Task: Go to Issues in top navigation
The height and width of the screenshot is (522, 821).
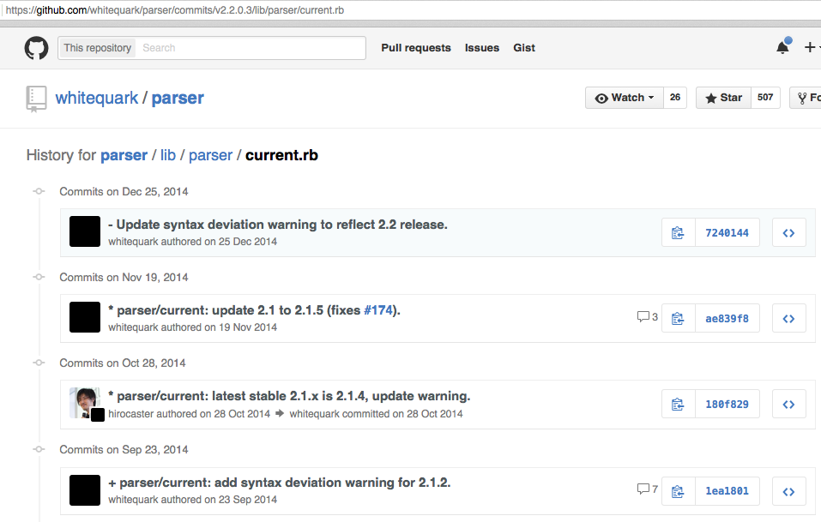Action: pyautogui.click(x=481, y=48)
